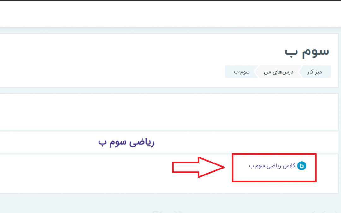
Task: Click chevron separator between میز کار and درس‌های من
Action: [x=300, y=72]
